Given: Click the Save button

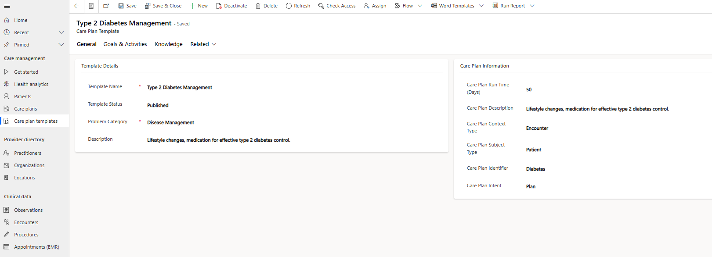Looking at the screenshot, I should pyautogui.click(x=127, y=6).
